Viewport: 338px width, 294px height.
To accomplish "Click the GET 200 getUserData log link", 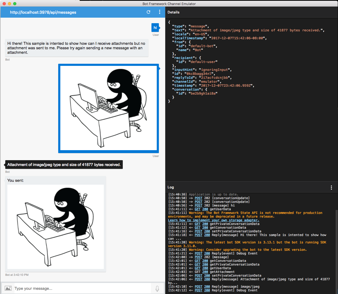I will (198, 209).
